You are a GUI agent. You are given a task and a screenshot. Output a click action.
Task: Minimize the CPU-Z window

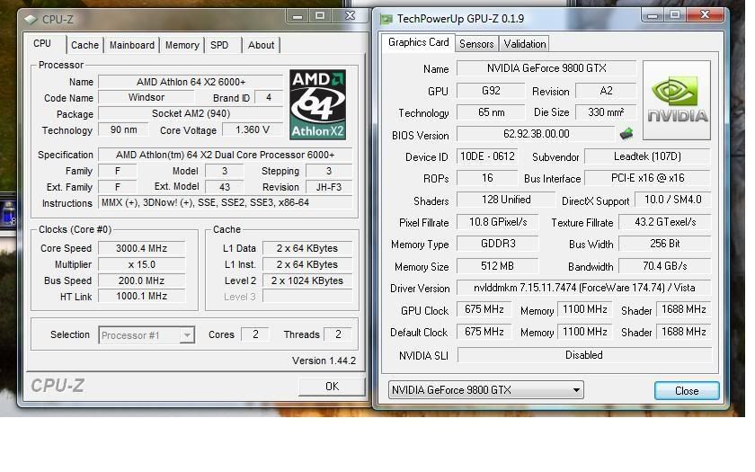297,16
